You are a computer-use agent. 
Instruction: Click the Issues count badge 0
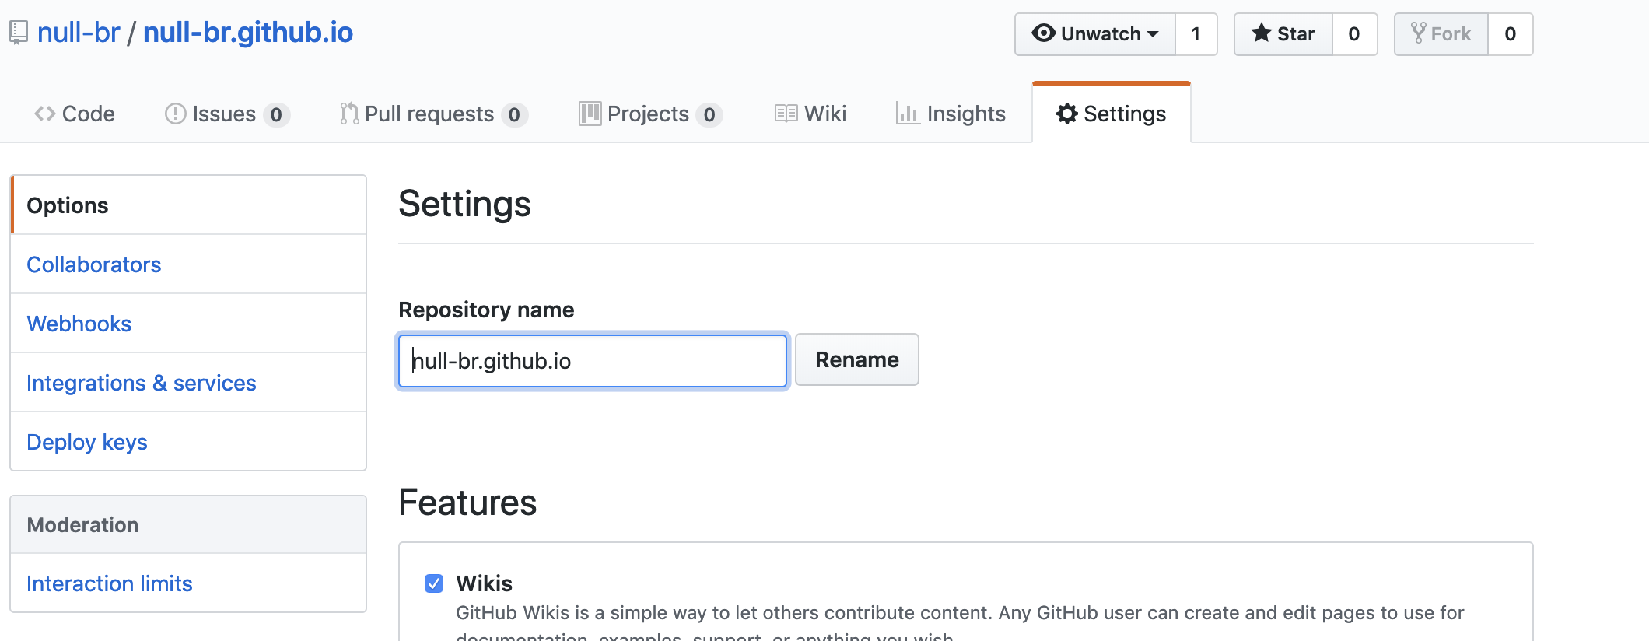click(276, 114)
